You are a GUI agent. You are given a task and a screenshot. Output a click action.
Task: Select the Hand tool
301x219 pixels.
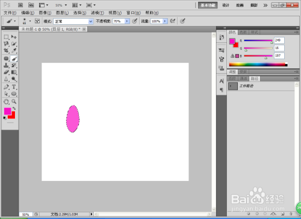(6, 101)
